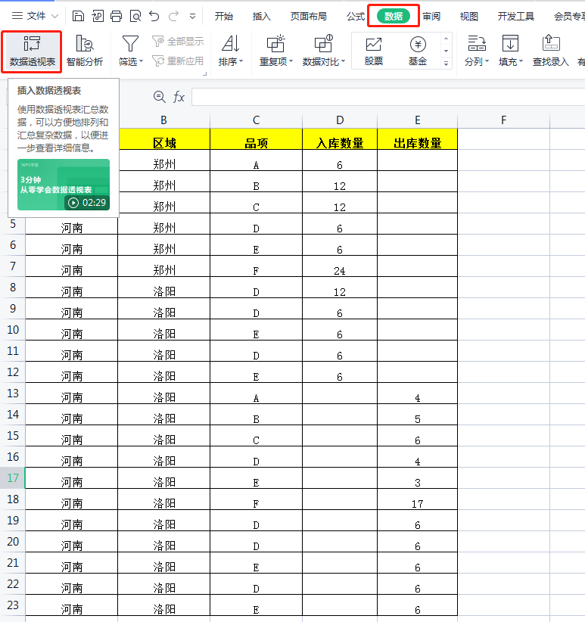Click the 填充 fill icon
The height and width of the screenshot is (622, 585).
point(510,44)
